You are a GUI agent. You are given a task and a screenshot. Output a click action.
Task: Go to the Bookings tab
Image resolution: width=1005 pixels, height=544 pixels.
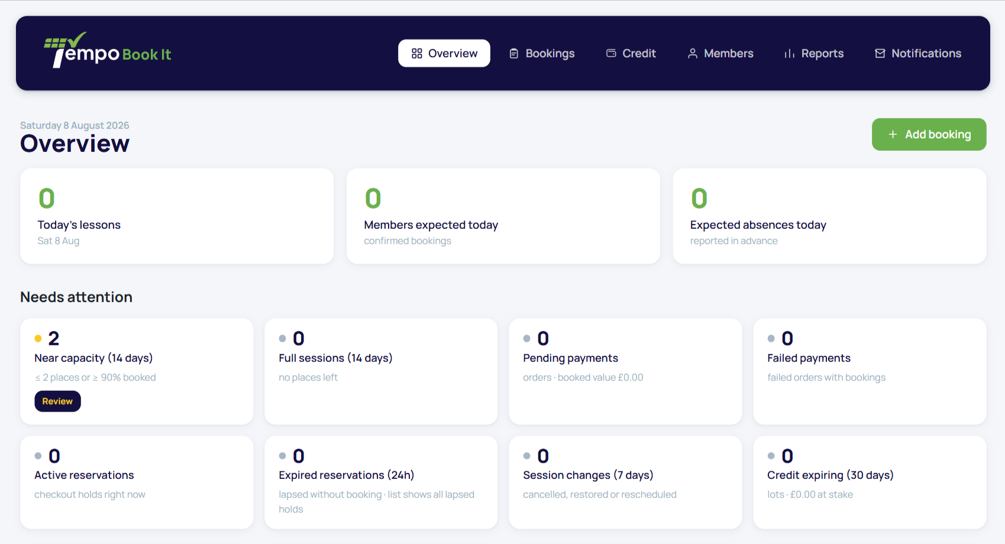point(542,53)
